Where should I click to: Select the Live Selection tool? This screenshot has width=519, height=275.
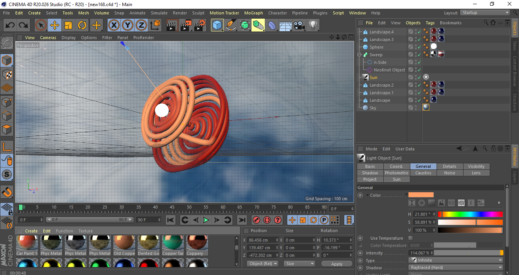41,25
